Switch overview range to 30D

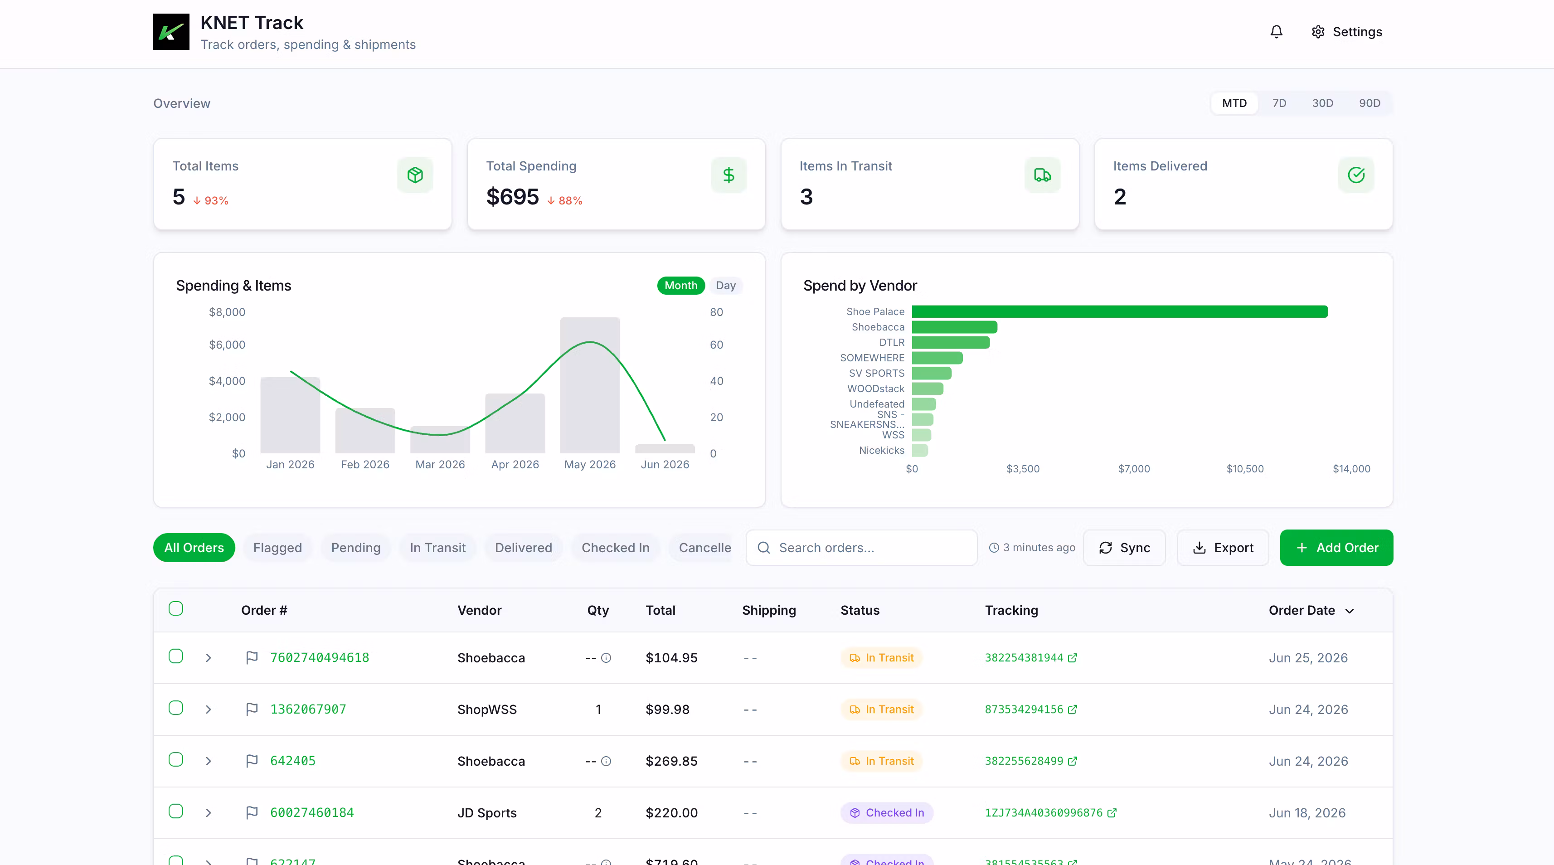click(x=1322, y=103)
